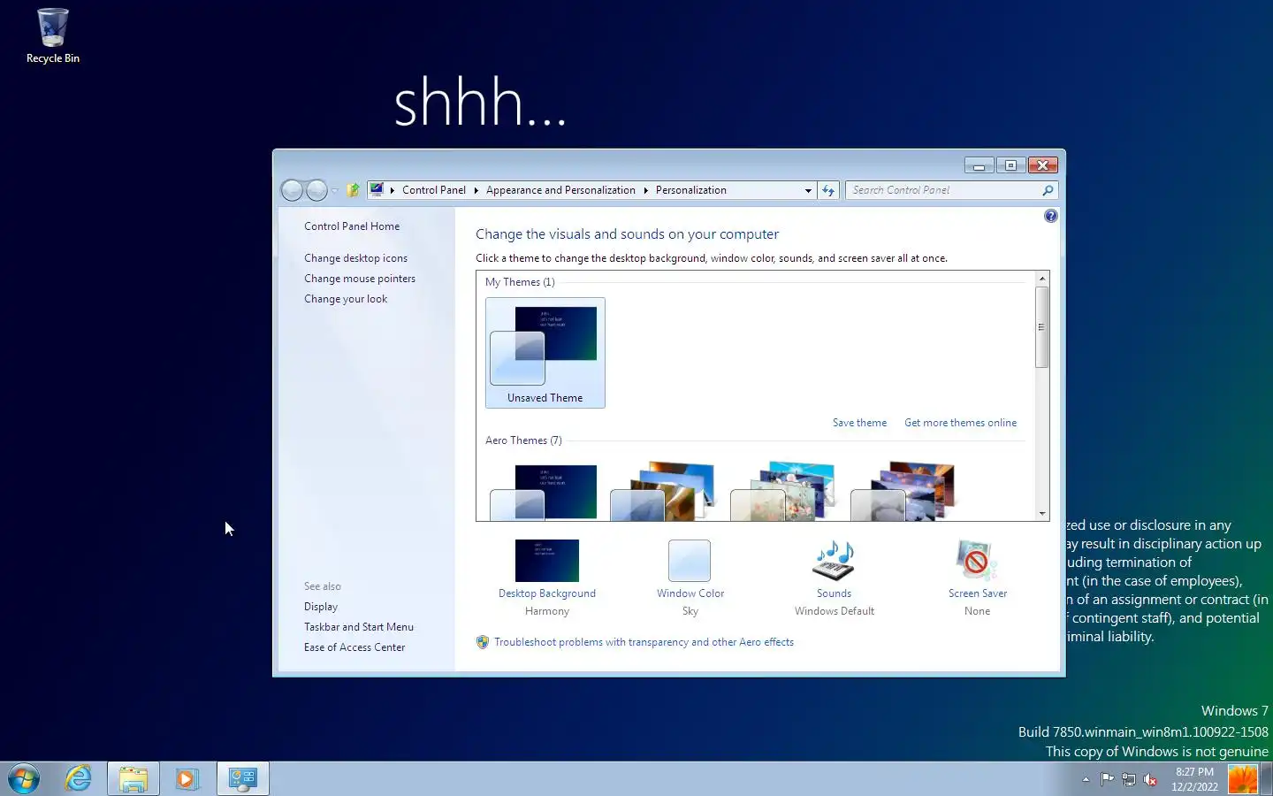1273x796 pixels.
Task: Click Control Panel breadcrumb
Action: 433,190
